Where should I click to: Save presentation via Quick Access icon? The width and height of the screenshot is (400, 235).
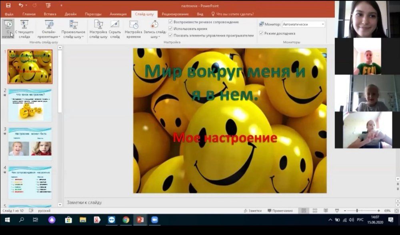click(x=8, y=5)
